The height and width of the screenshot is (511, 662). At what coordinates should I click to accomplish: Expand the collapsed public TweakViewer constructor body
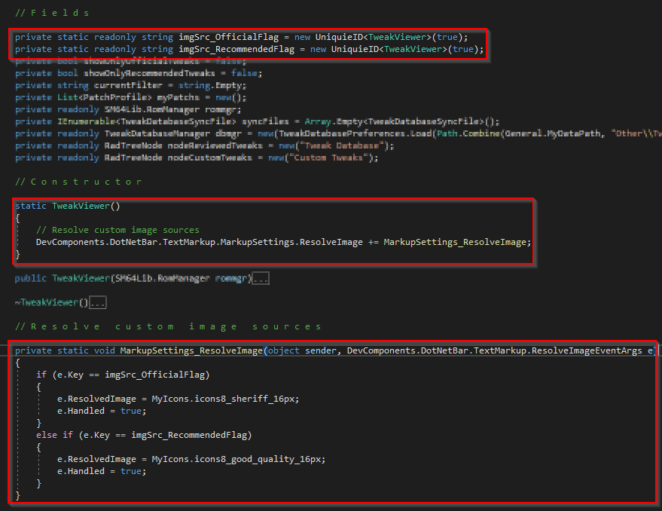260,278
